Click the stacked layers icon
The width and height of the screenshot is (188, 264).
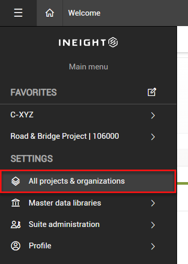click(x=16, y=181)
